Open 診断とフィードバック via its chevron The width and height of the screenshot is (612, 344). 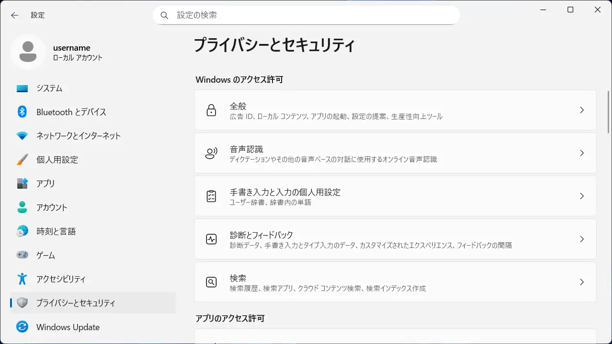click(581, 239)
